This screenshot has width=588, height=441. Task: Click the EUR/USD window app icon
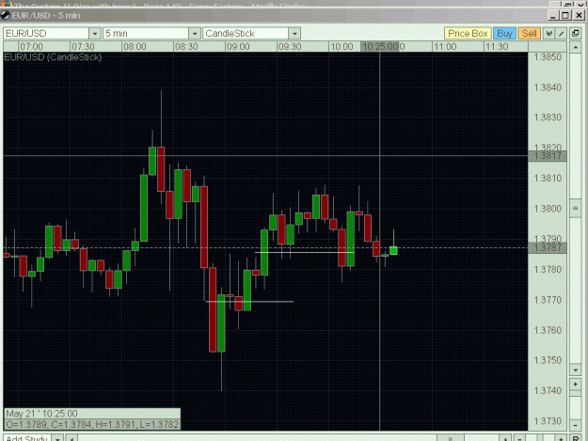coord(6,15)
